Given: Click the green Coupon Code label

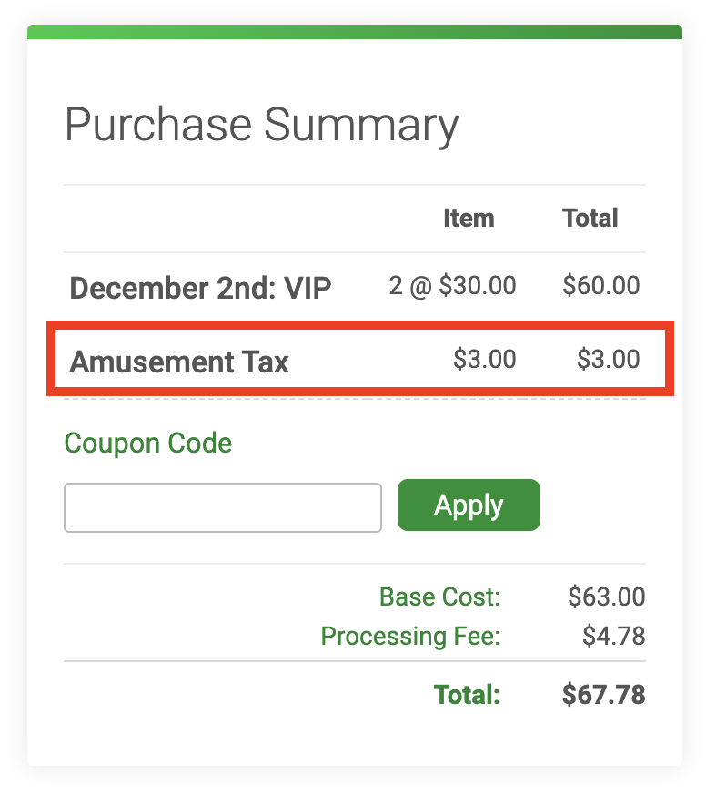Looking at the screenshot, I should pyautogui.click(x=148, y=444).
